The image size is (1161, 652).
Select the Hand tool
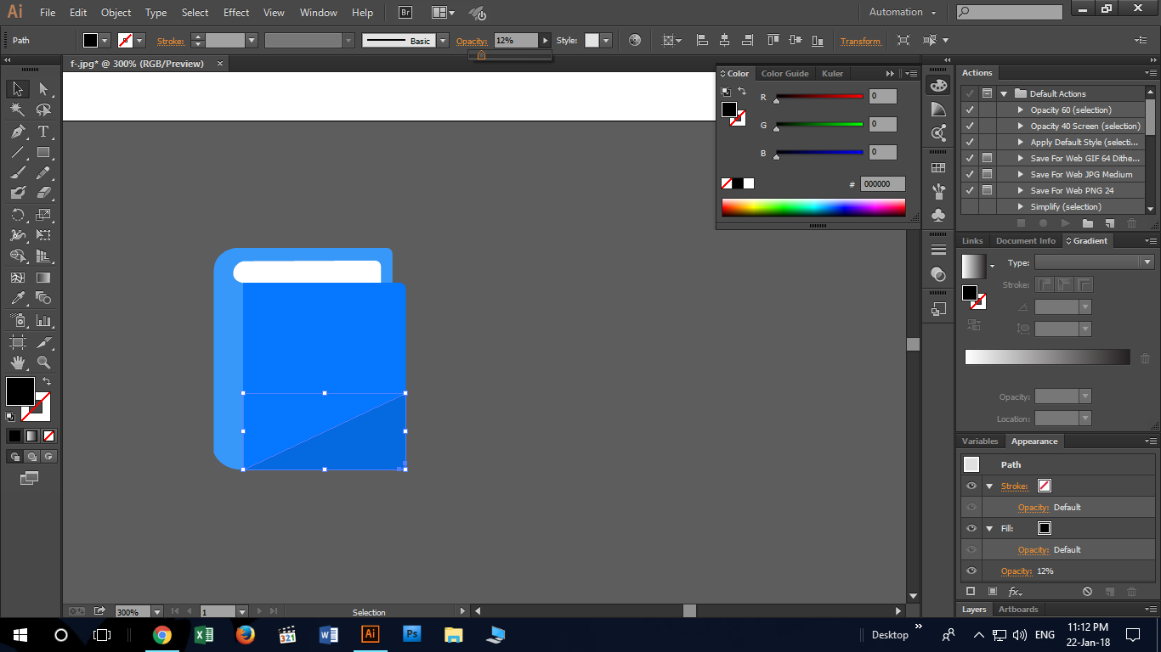point(18,363)
